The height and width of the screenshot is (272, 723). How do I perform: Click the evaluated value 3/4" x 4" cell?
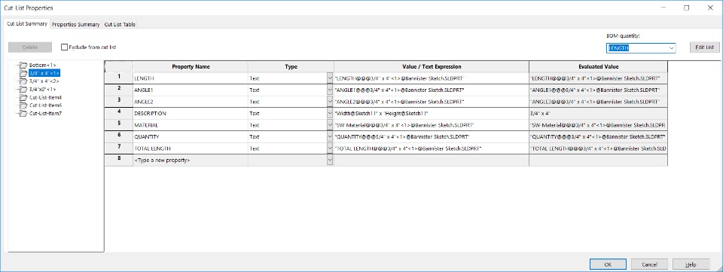tap(598, 114)
